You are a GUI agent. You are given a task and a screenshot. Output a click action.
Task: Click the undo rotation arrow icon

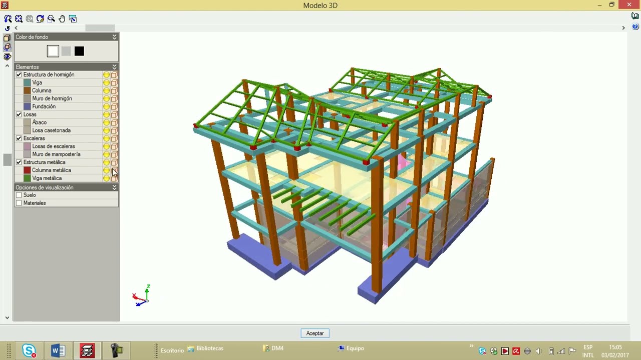point(7,28)
